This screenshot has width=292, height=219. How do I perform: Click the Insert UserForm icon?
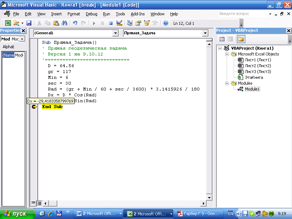(x=16, y=23)
